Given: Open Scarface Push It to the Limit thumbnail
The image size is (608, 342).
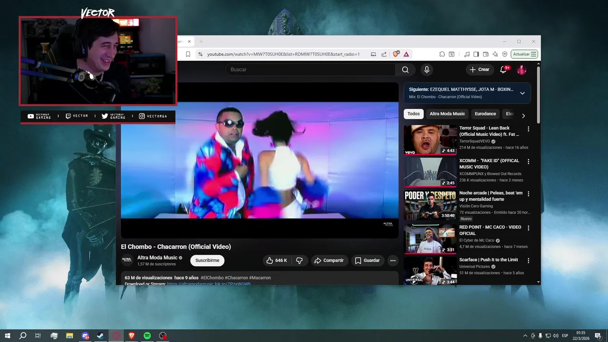Looking at the screenshot, I should [430, 271].
